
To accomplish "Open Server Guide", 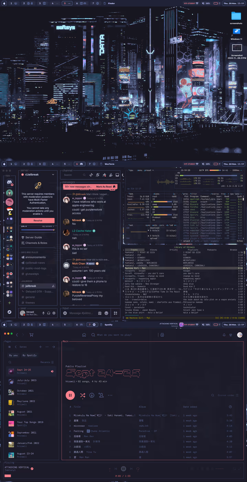I will 34,237.
